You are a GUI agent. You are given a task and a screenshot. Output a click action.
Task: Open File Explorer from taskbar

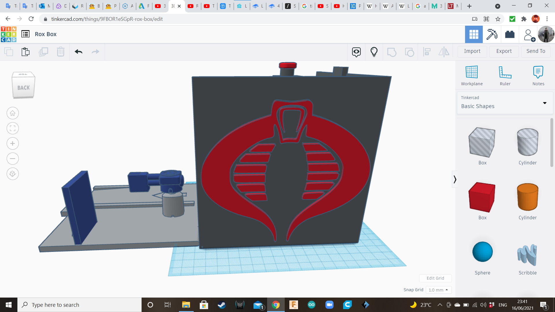point(186,305)
